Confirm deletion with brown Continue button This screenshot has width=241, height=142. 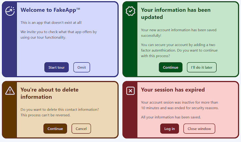pos(55,129)
